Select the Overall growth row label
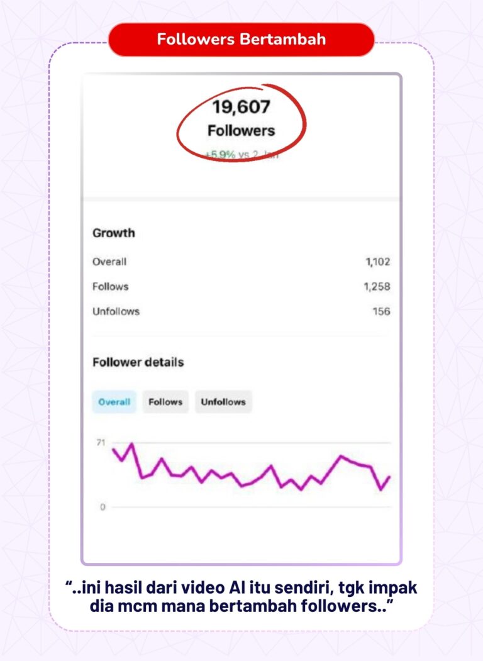 pyautogui.click(x=109, y=262)
